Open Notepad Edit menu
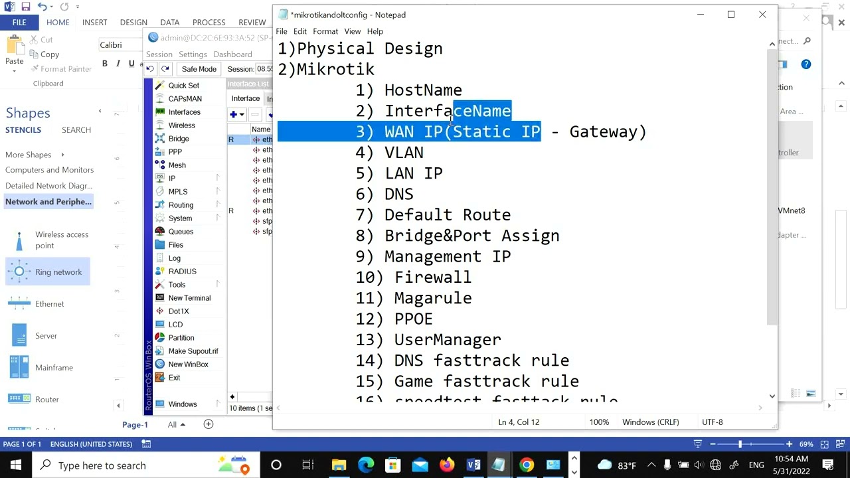Viewport: 850px width, 478px height. pyautogui.click(x=300, y=31)
